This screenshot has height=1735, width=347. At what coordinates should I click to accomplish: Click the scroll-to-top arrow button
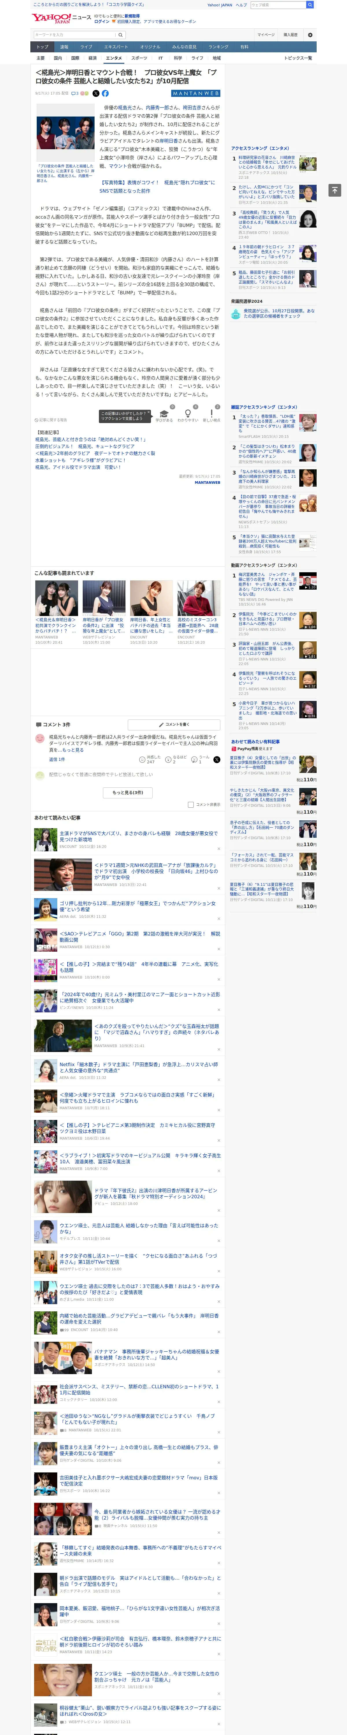click(335, 191)
